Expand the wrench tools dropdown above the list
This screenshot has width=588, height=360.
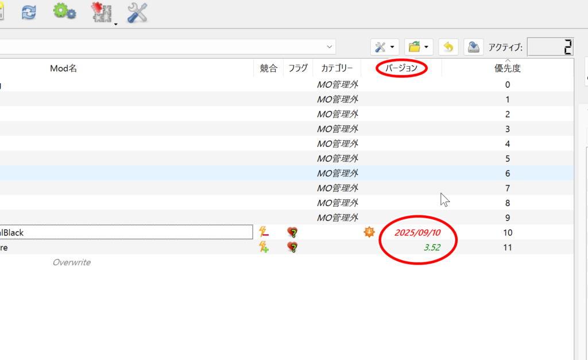click(384, 47)
